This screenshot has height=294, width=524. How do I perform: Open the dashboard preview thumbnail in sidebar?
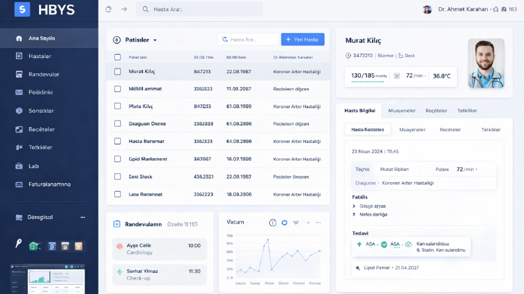pos(47,279)
